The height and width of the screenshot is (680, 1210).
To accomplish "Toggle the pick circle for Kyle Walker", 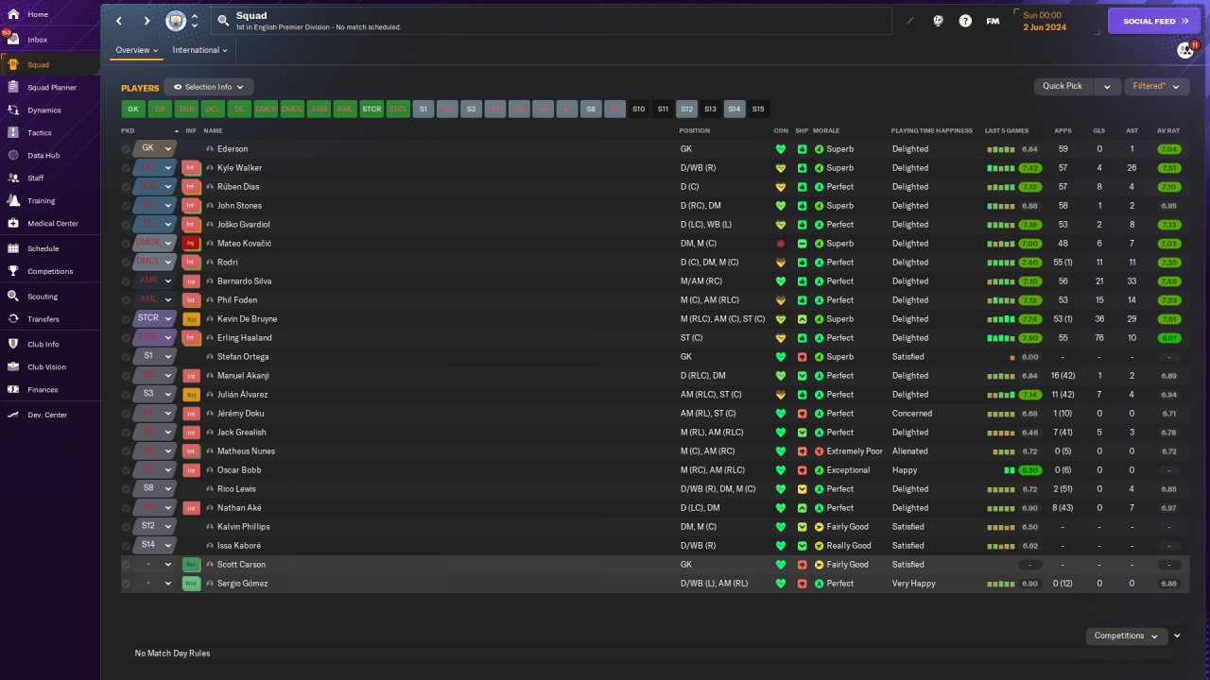I will [127, 168].
